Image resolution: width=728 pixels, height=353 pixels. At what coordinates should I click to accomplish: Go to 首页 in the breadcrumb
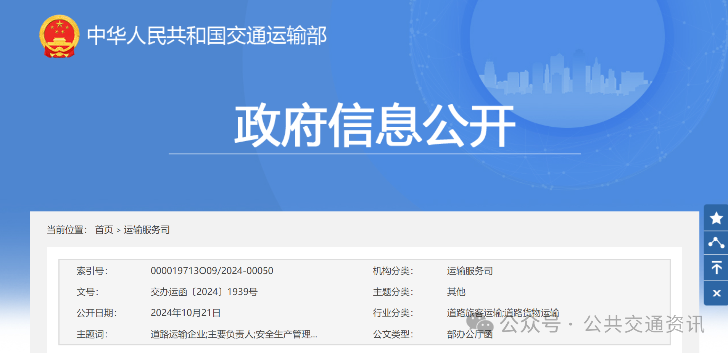tap(104, 230)
